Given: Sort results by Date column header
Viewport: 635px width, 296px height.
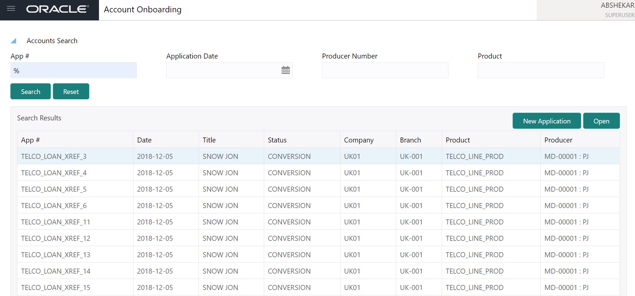Looking at the screenshot, I should (144, 140).
